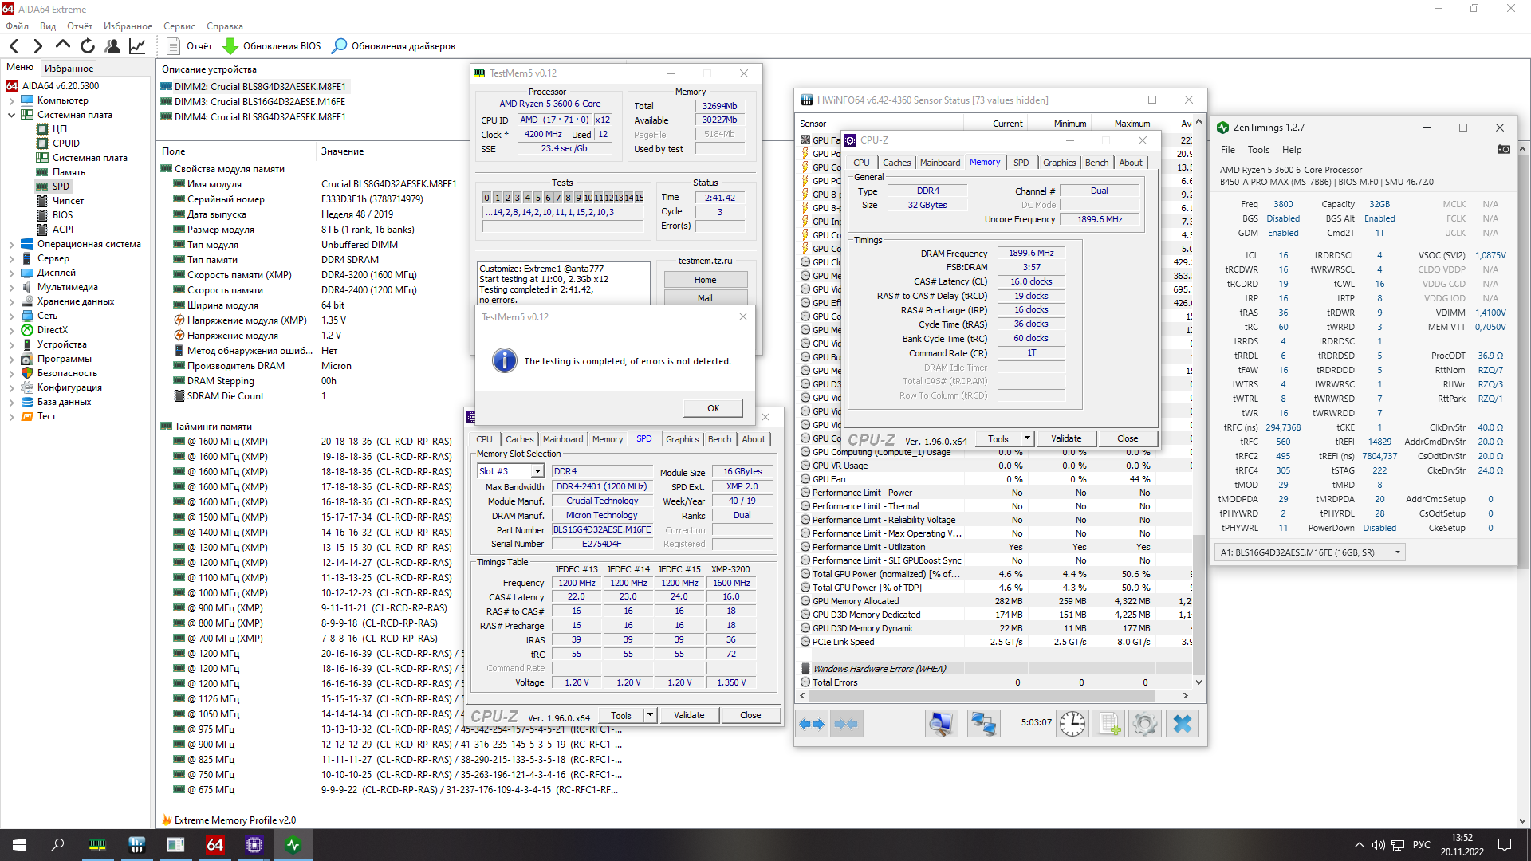The image size is (1531, 861).
Task: Click the AIDA64 refresh toolbar icon
Action: pos(88,46)
